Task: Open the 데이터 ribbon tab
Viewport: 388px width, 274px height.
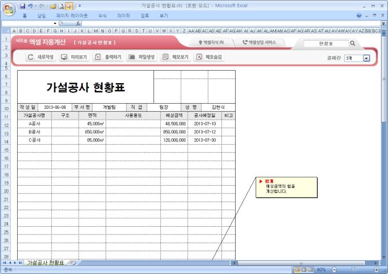Action: click(x=123, y=15)
